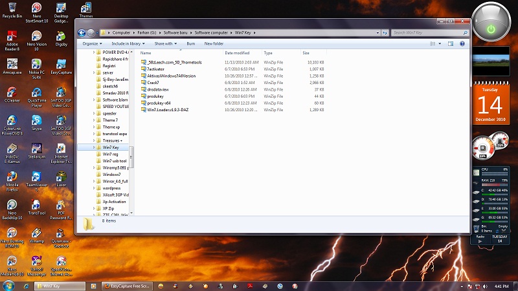Expand the Theme 7 tree folder
The image size is (518, 291).
pyautogui.click(x=94, y=120)
